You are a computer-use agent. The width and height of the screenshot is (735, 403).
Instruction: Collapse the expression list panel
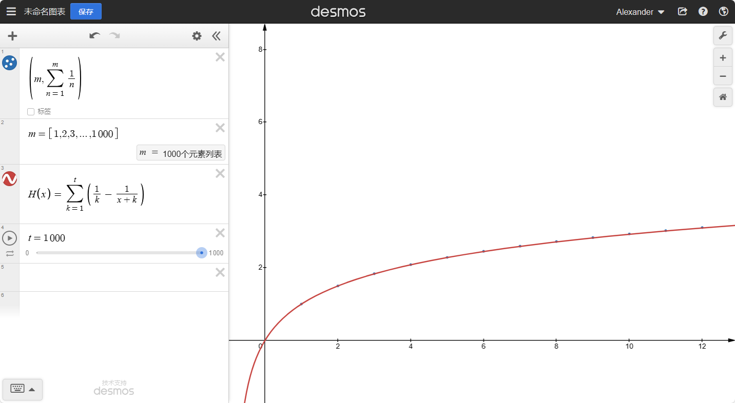(216, 36)
